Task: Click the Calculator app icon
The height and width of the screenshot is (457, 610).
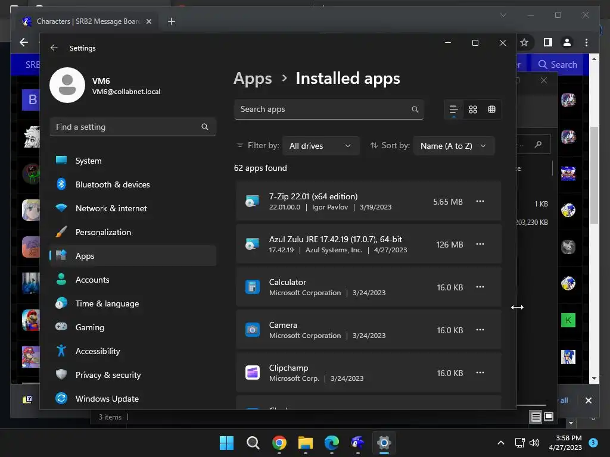Action: coord(253,287)
